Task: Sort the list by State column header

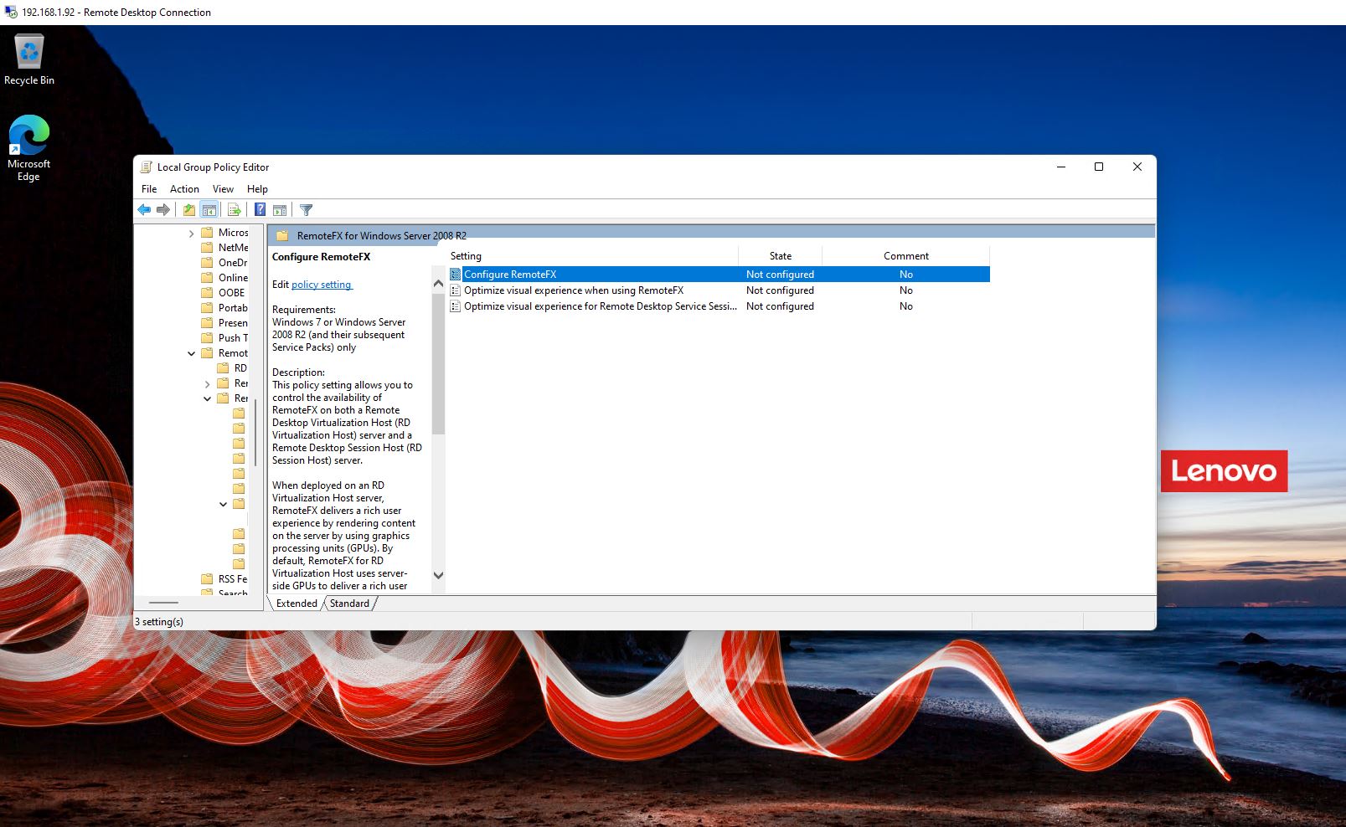Action: click(x=780, y=256)
